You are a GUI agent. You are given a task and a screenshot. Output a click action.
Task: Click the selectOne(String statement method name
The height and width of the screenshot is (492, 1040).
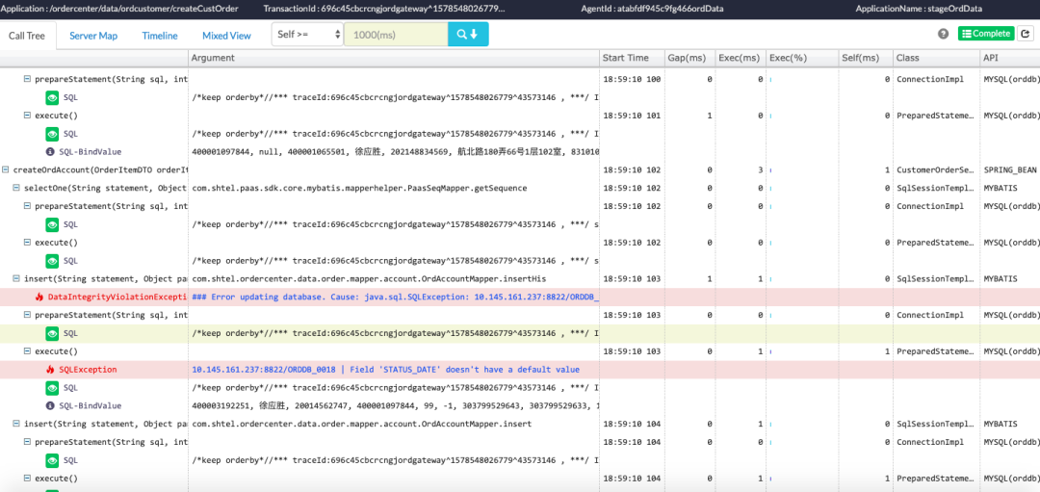point(106,189)
